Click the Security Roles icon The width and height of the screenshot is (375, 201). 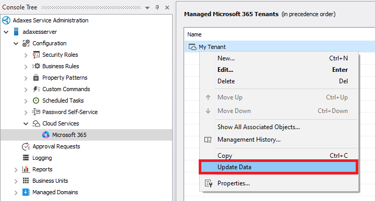pyautogui.click(x=36, y=55)
